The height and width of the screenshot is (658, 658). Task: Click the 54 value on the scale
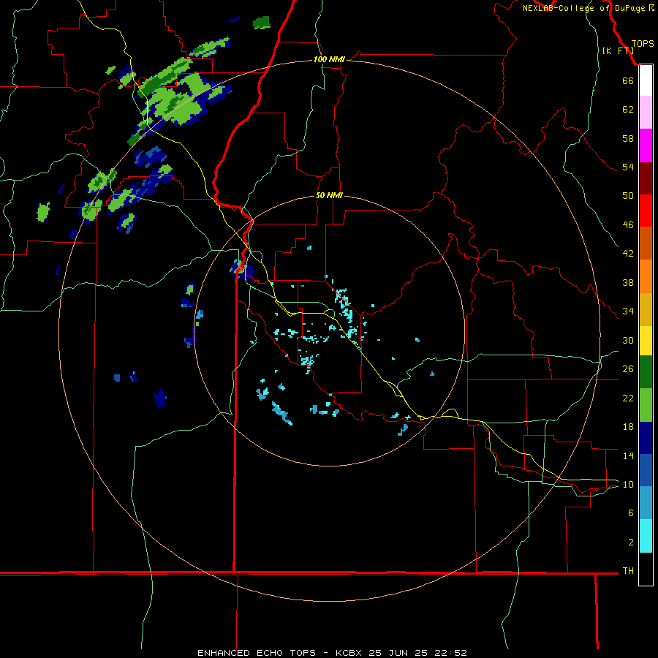point(628,167)
